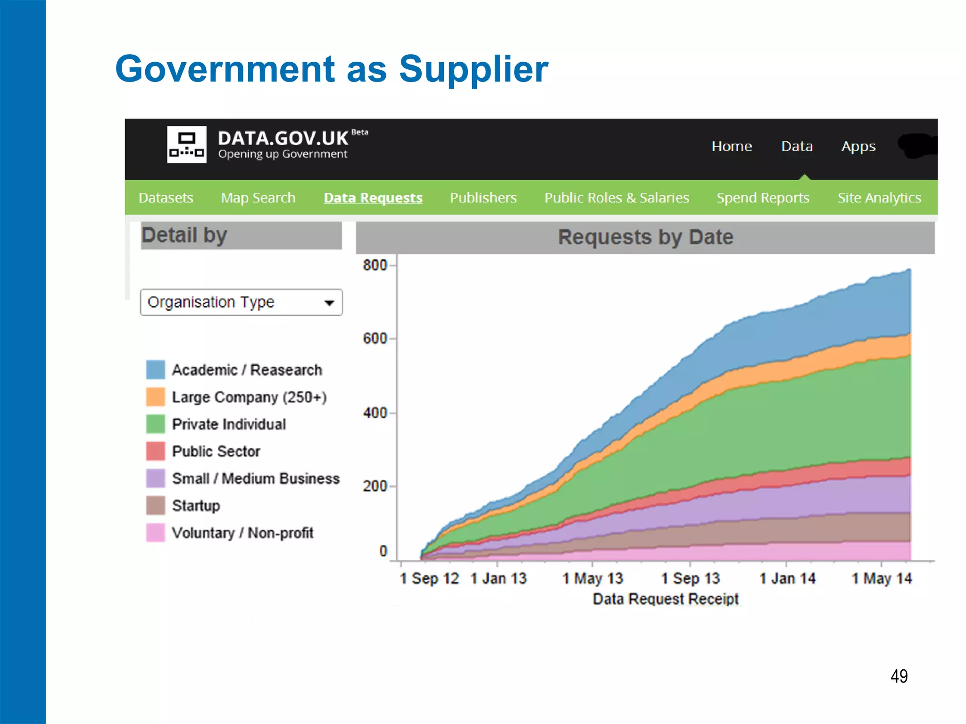Switch to the Datasets tab

[166, 197]
